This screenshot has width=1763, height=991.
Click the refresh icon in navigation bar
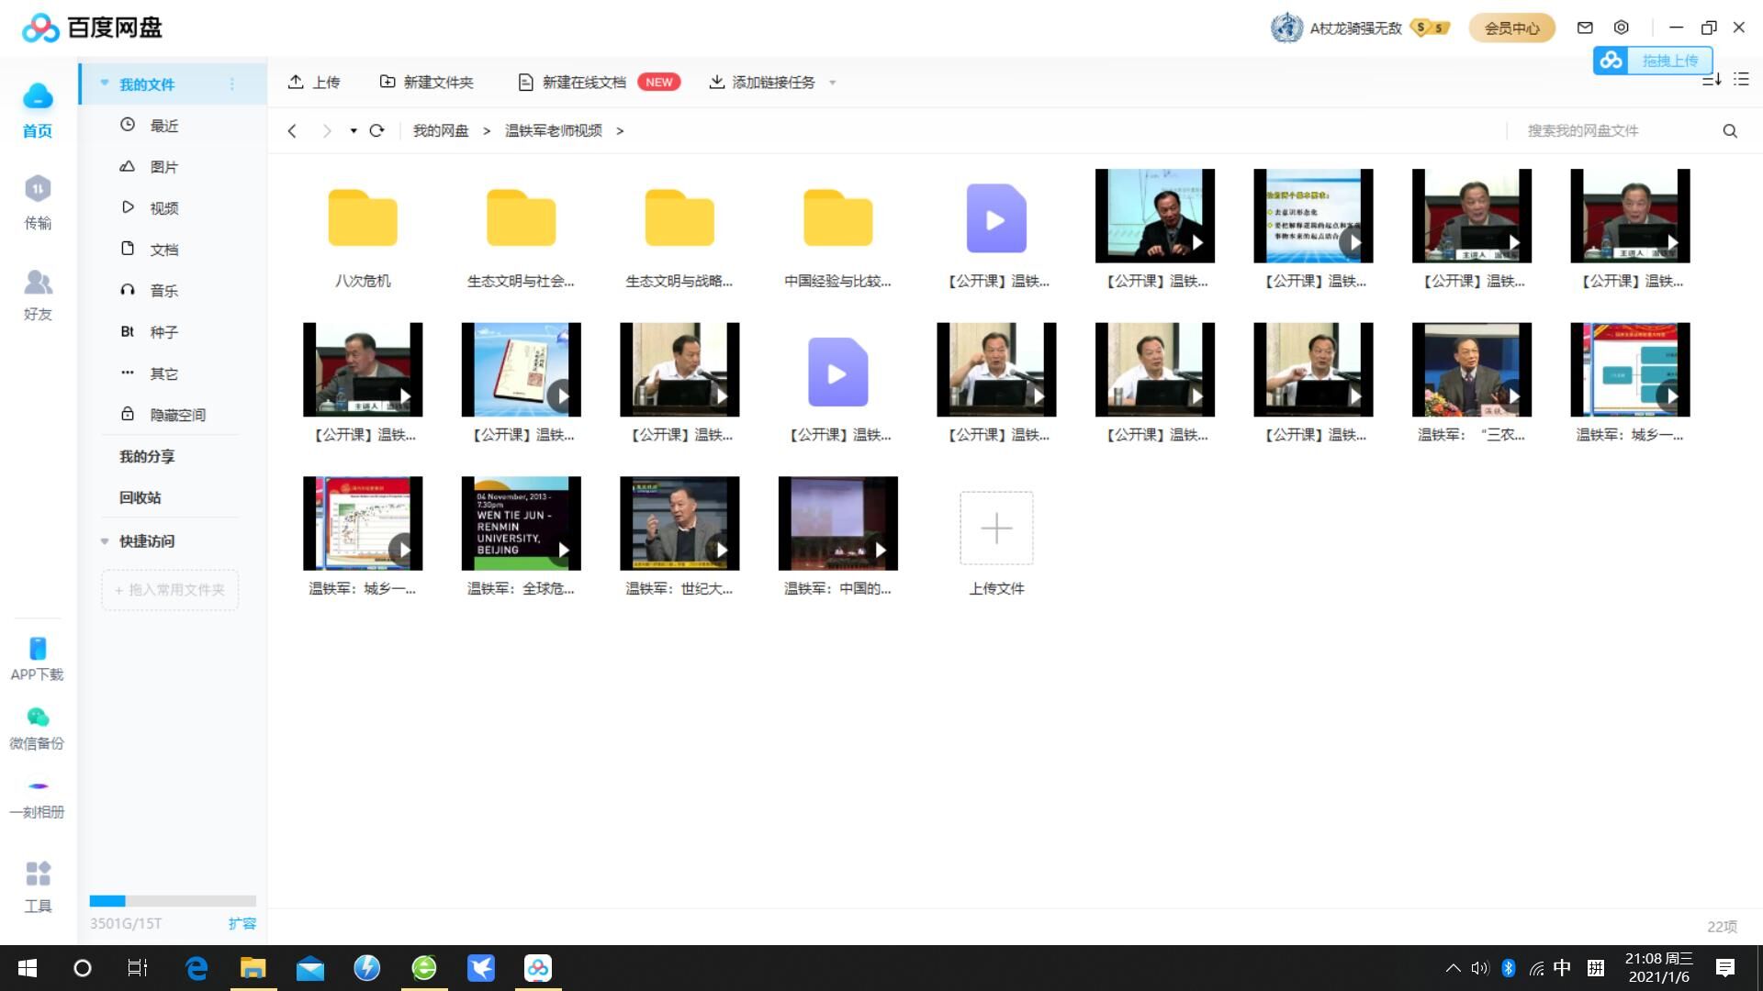376,131
